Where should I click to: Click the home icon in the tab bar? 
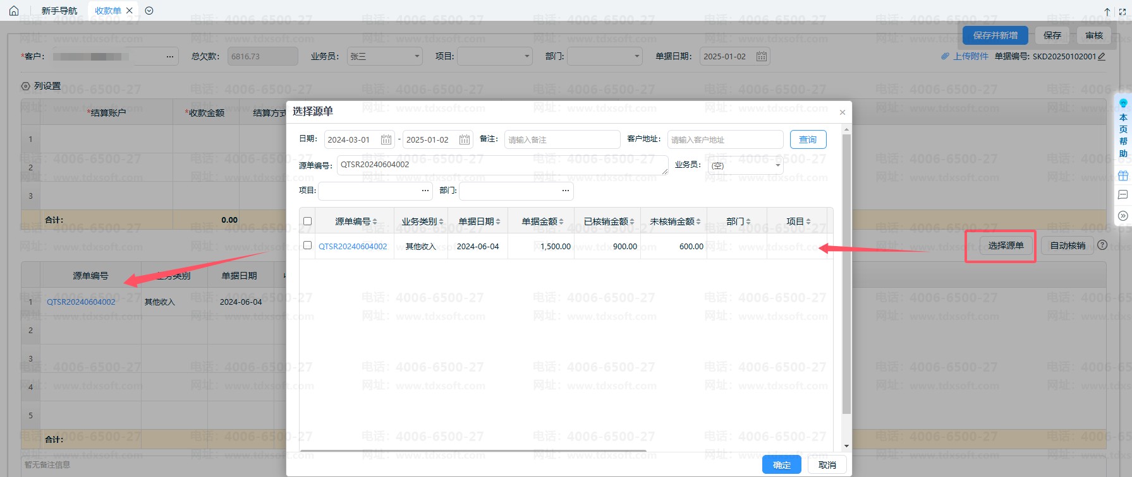pos(14,11)
